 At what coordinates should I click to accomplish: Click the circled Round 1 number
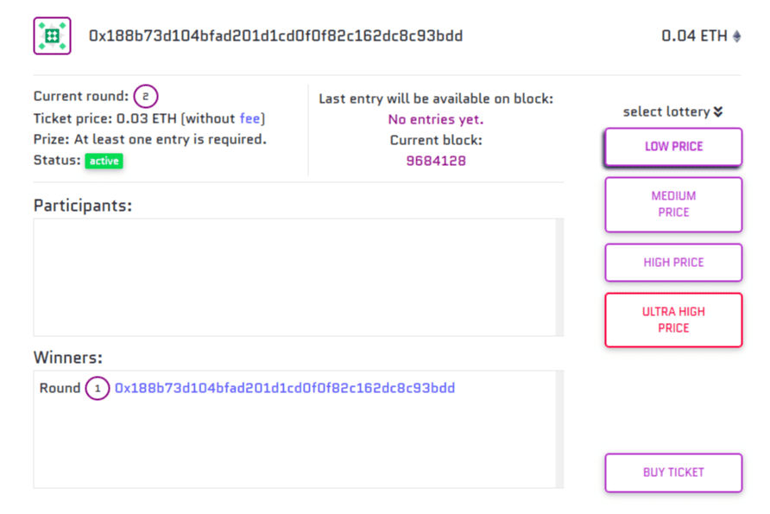[97, 389]
